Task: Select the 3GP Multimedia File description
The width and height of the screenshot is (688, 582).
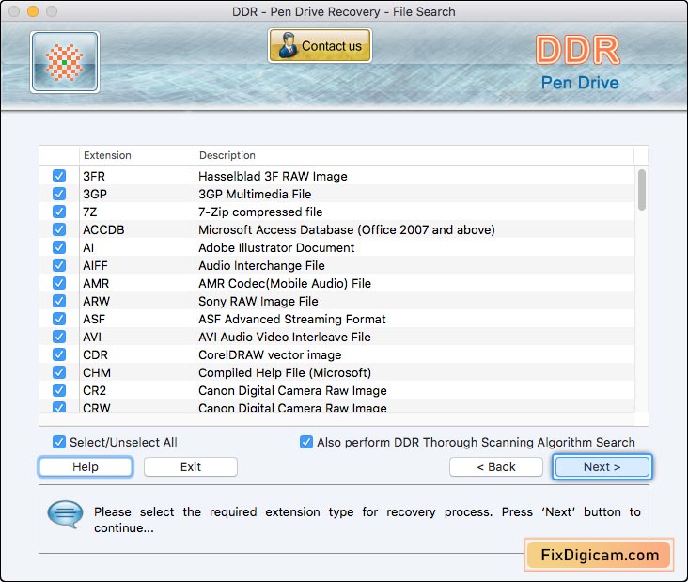Action: (x=255, y=194)
